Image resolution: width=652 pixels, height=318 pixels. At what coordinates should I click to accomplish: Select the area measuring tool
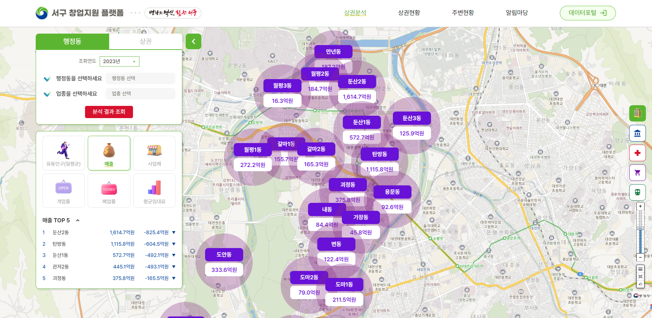tap(640, 277)
